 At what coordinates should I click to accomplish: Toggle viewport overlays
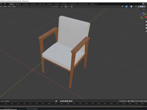[x=131, y=6]
